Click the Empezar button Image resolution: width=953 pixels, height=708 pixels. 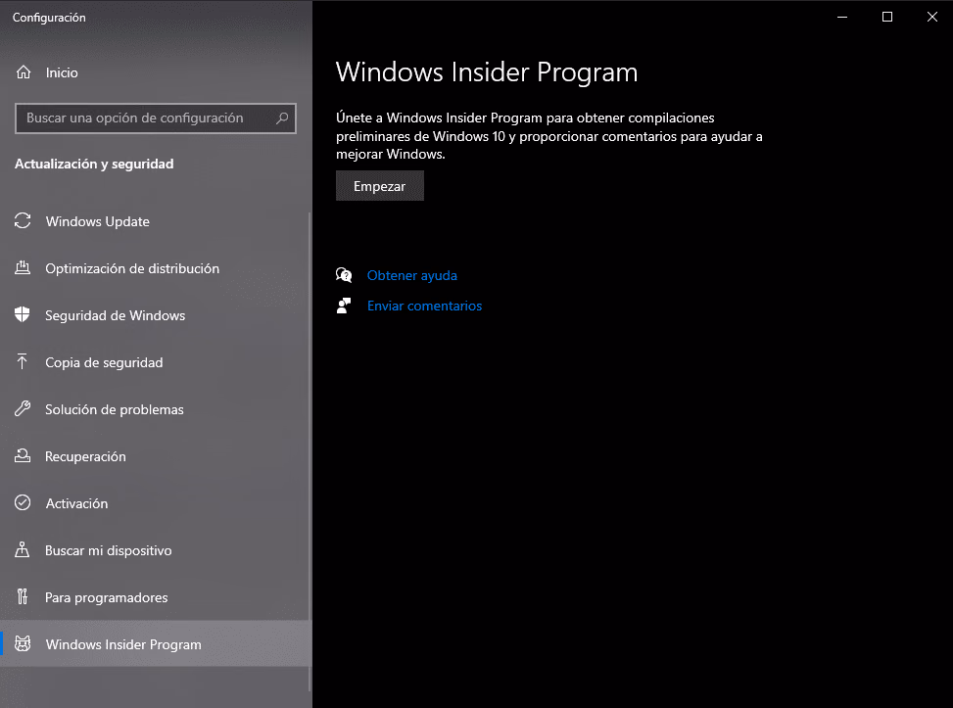tap(380, 186)
